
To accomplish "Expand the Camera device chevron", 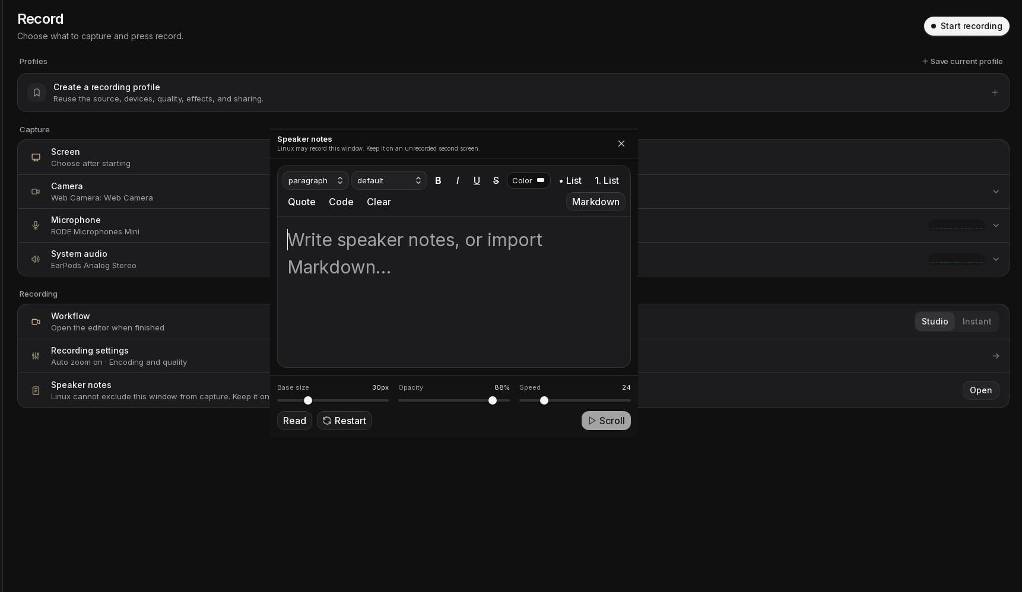I will [996, 192].
